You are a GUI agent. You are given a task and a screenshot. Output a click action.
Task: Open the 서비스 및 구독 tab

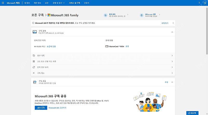75,3
